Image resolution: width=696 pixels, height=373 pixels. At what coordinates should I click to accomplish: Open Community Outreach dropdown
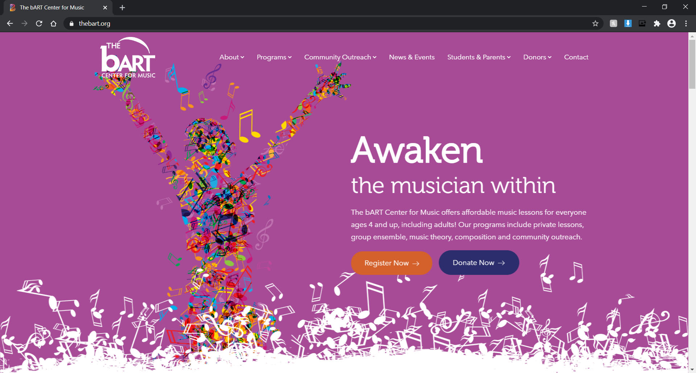340,57
